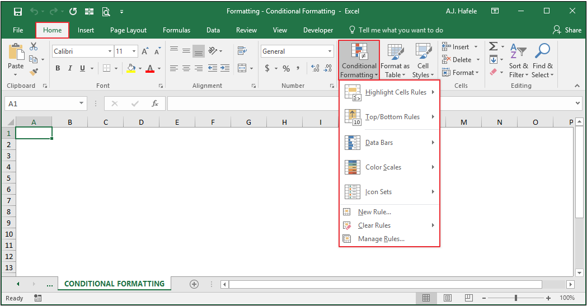Toggle Wrap Text in Alignment group
This screenshot has width=587, height=306.
(x=242, y=50)
